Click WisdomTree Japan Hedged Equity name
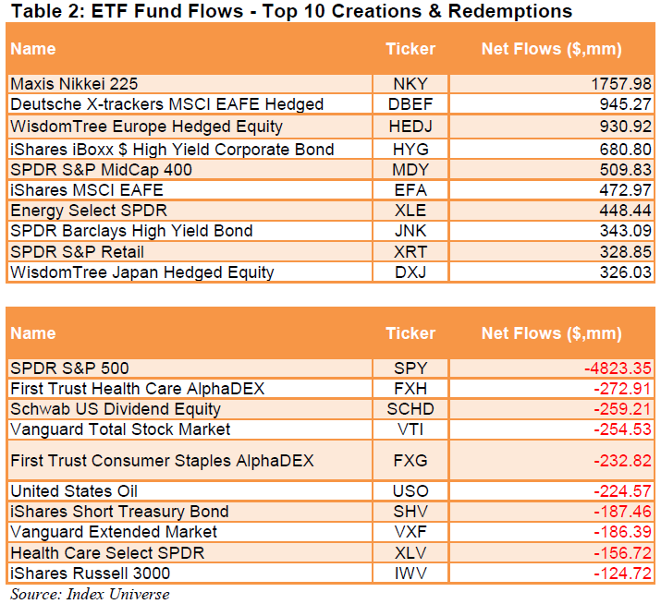Viewport: 661px width, 604px height. (x=142, y=272)
